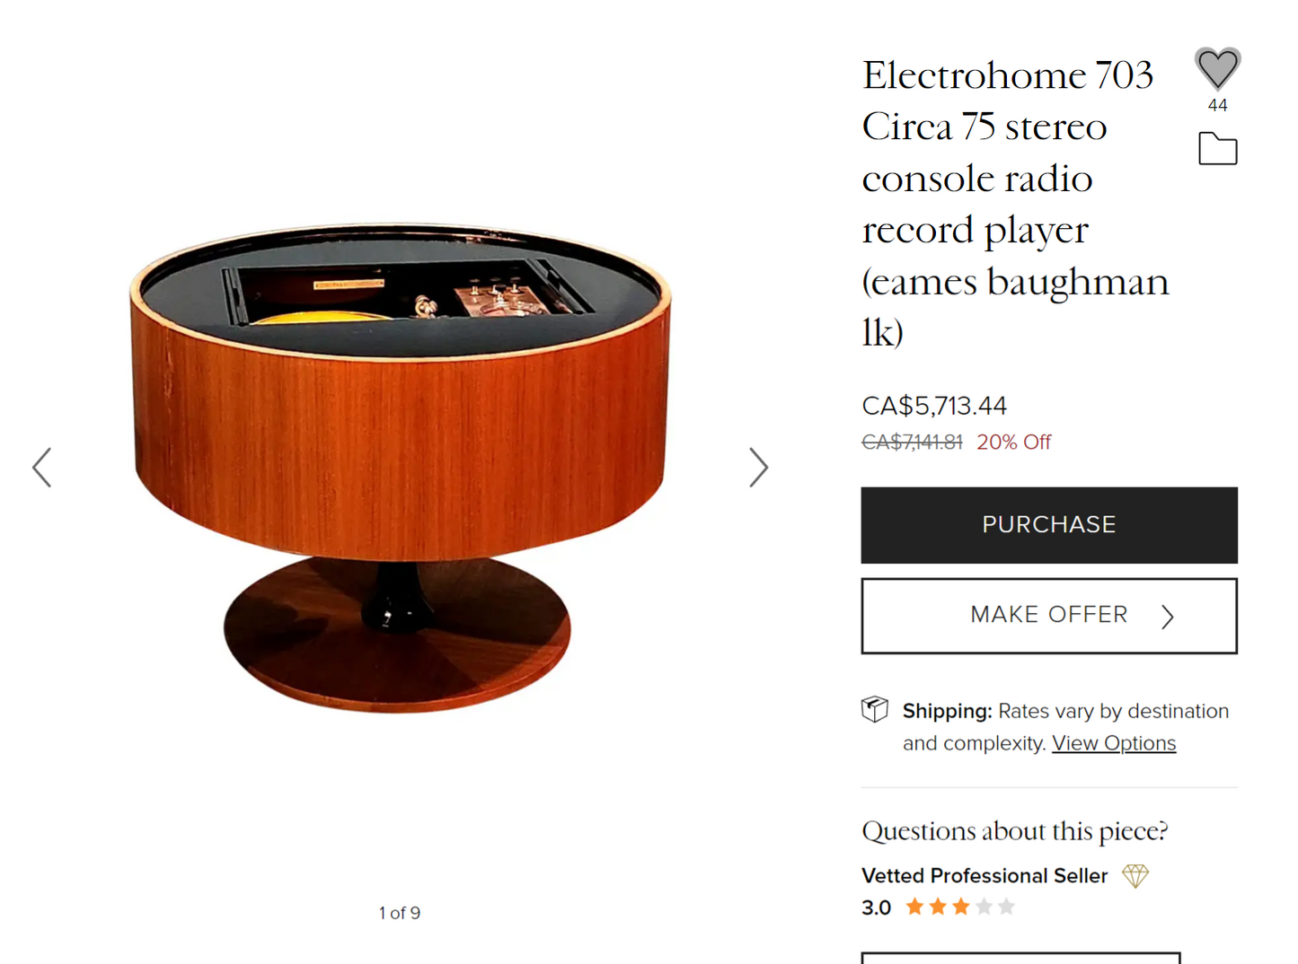Click the diamond vetted seller badge
1298x964 pixels.
1135,876
